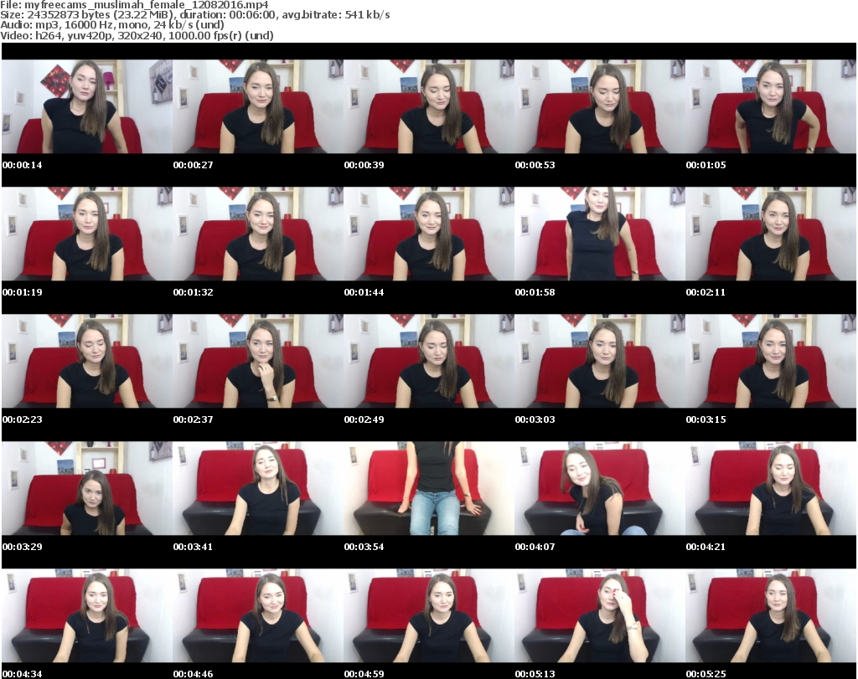Select the thumbnail at timestamp 00:00:27
Viewport: 858px width, 679px height.
(258, 106)
